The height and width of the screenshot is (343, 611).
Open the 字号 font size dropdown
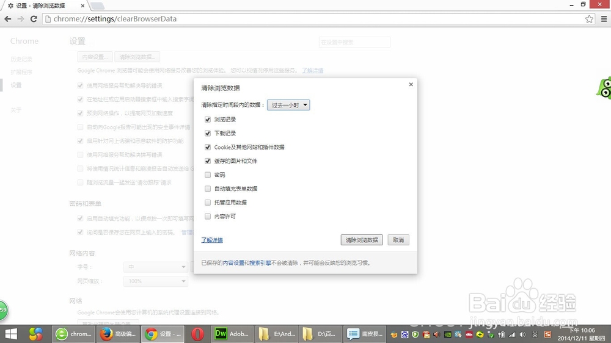tap(156, 267)
